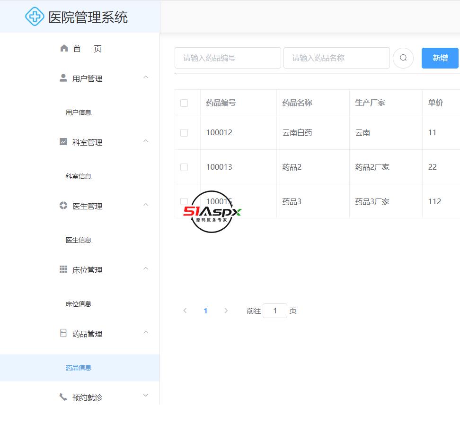Click the phone icon beside 预约就诊
Image resolution: width=460 pixels, height=423 pixels.
(x=63, y=397)
